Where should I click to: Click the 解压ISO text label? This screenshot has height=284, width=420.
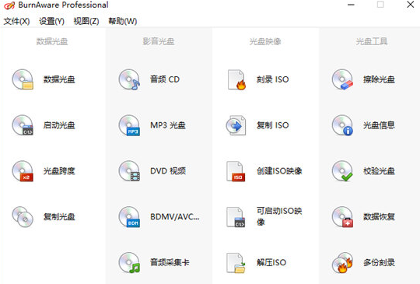tap(271, 262)
